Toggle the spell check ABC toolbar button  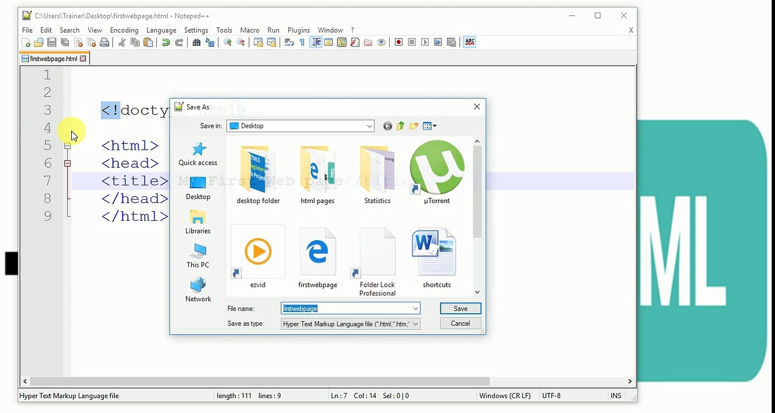click(470, 42)
